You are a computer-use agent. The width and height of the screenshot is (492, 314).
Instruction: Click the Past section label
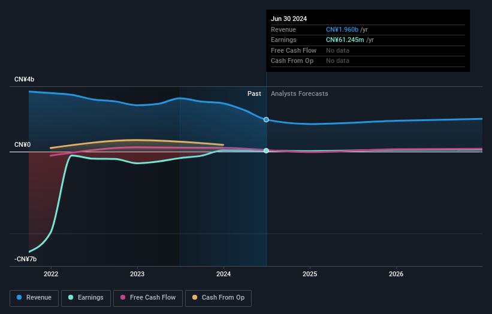254,93
